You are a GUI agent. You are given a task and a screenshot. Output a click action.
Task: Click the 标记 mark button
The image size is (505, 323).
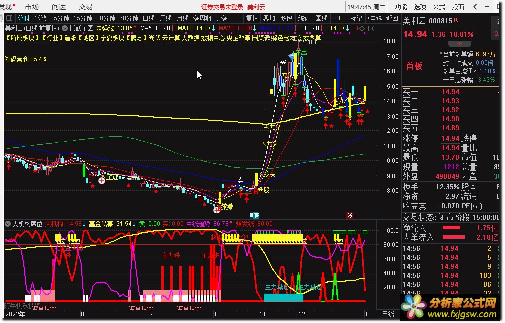click(356, 18)
